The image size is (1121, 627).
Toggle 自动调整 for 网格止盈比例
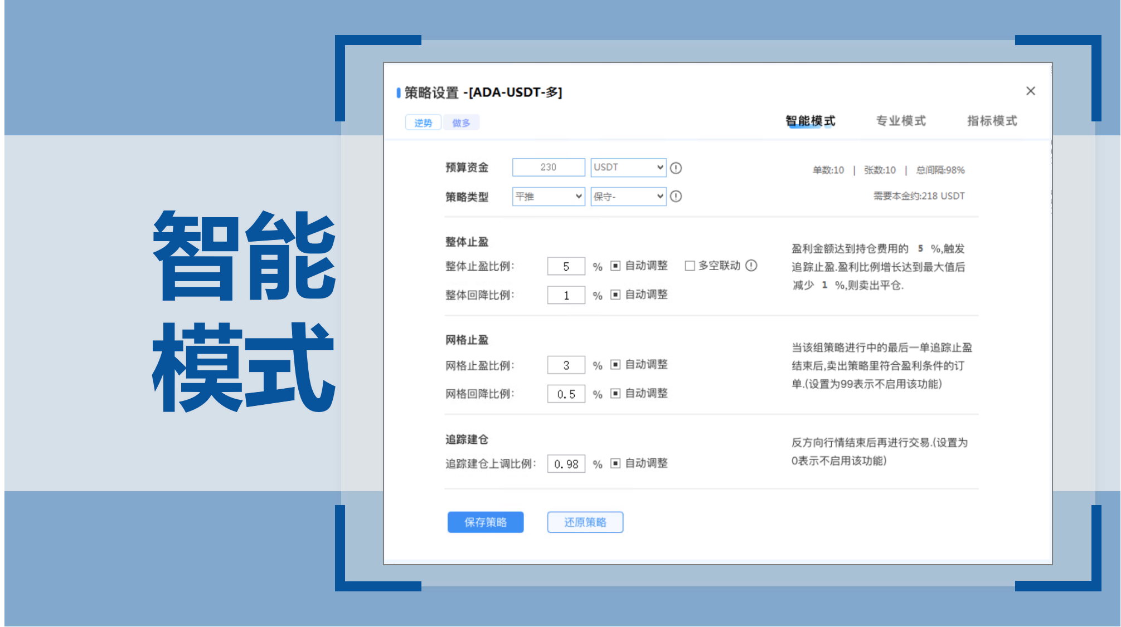point(615,364)
